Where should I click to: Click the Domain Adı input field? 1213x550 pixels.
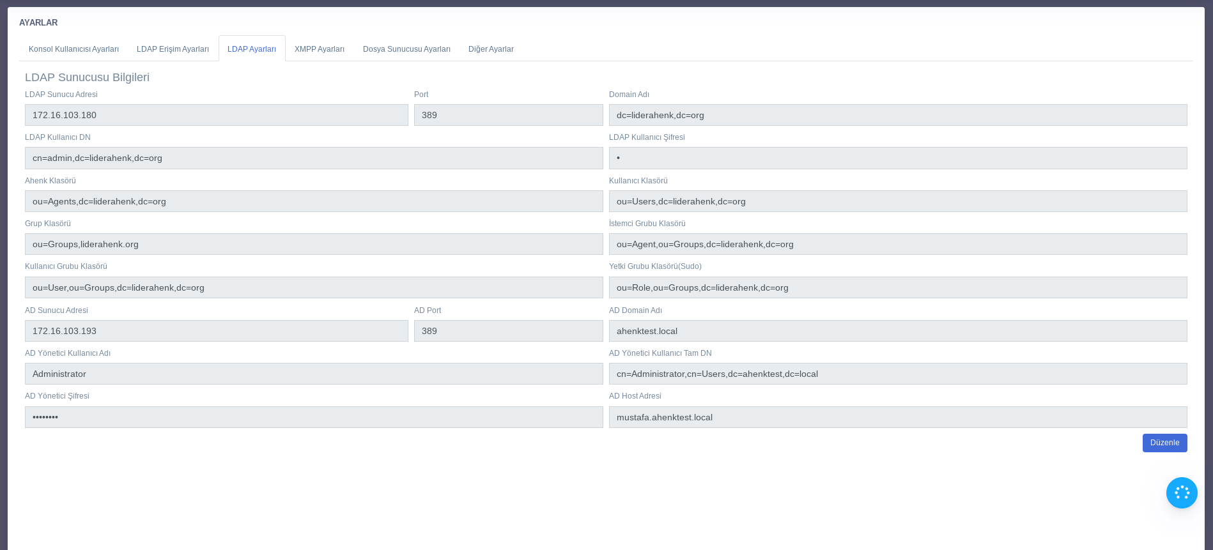click(897, 115)
